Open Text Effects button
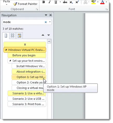This screenshot has width=113, height=123. pos(85,2)
